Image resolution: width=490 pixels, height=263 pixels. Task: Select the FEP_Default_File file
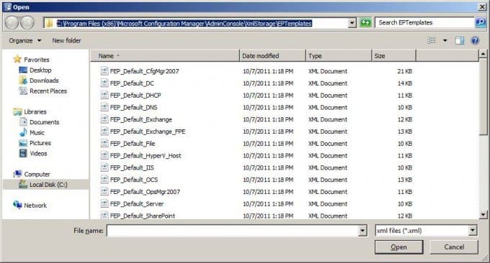coord(133,144)
